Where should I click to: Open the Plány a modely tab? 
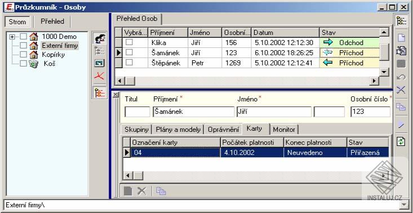(178, 130)
